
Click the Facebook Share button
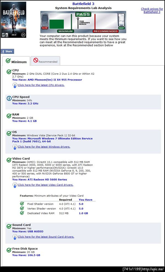[x=7, y=51]
